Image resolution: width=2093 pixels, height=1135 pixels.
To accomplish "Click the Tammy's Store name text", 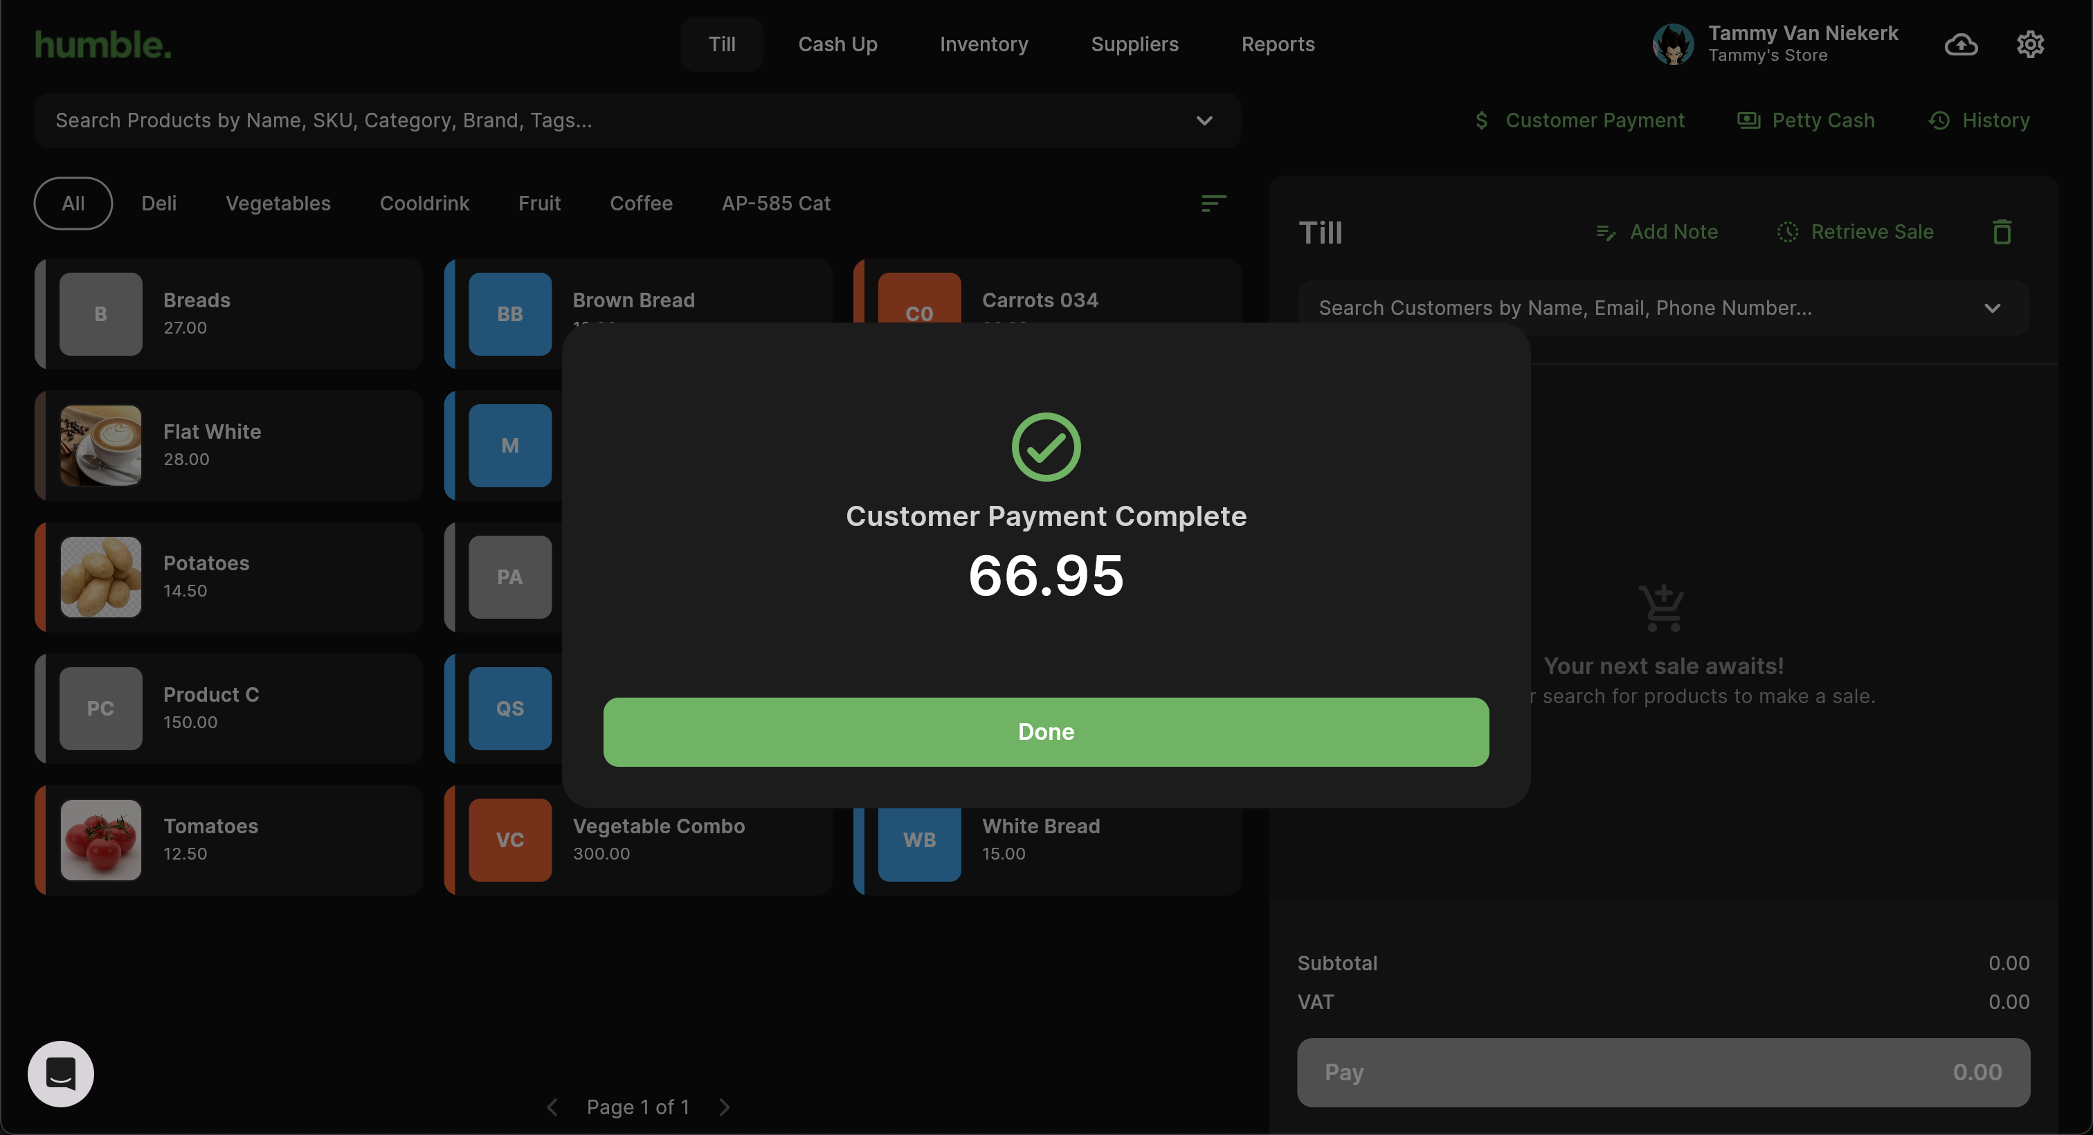I will (1767, 55).
